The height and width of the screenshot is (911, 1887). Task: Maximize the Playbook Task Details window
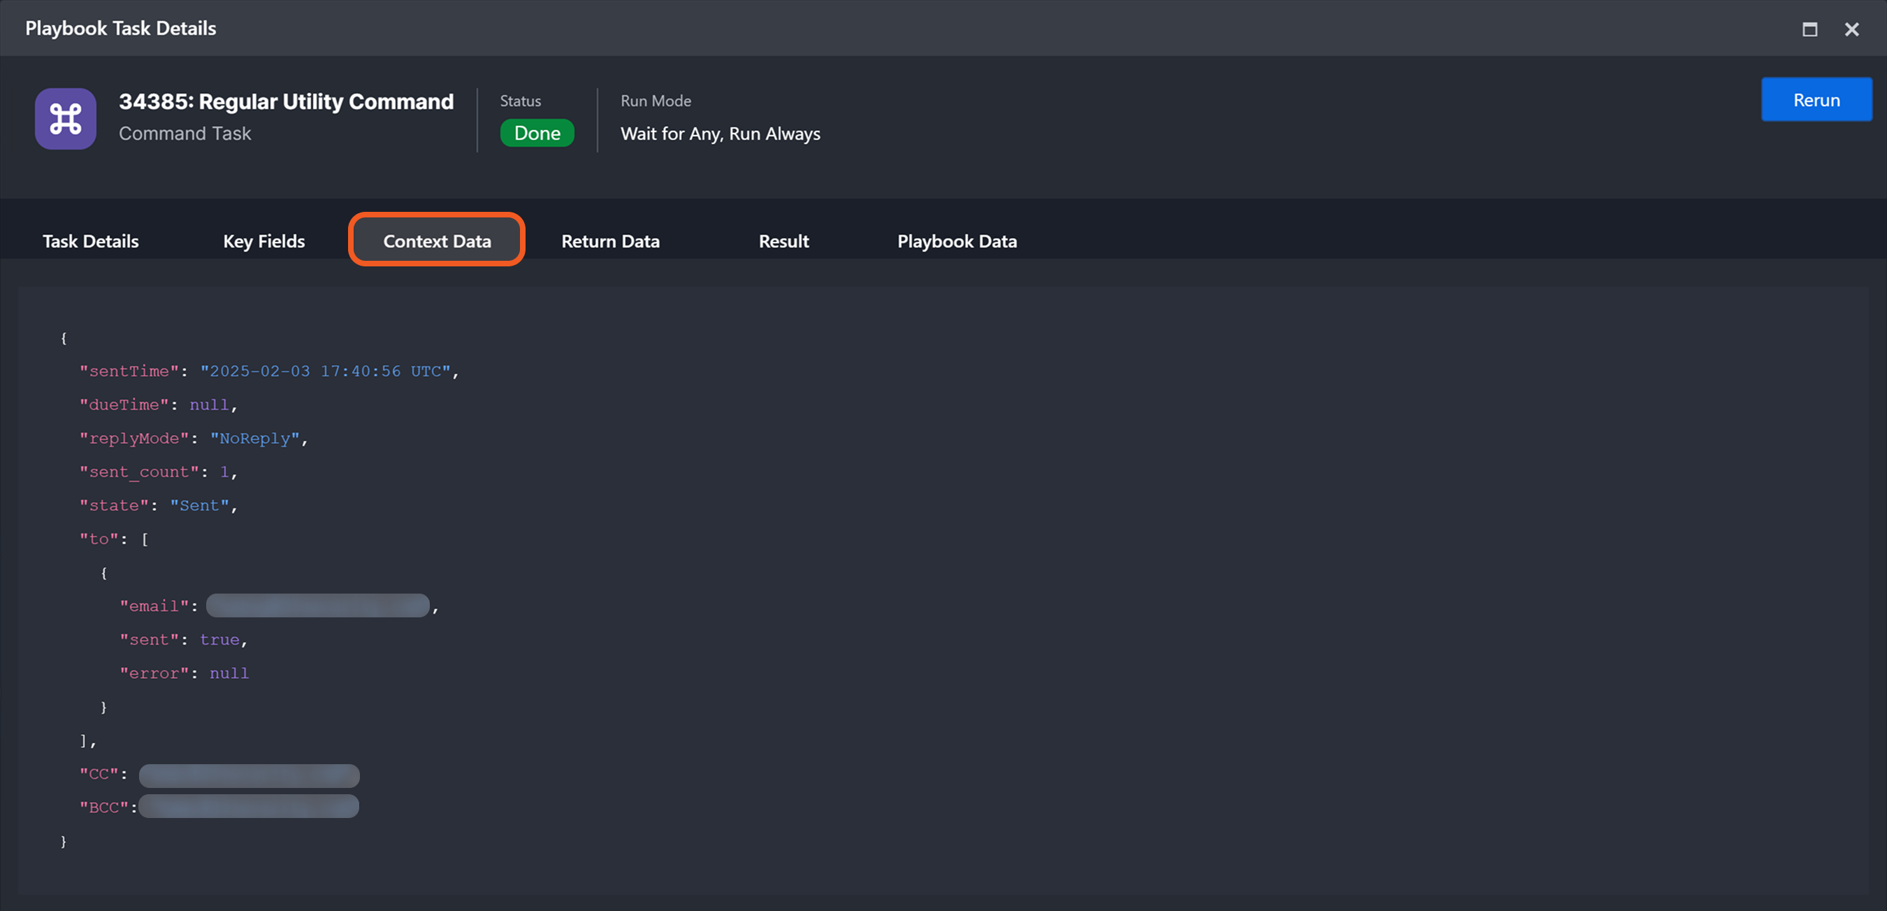click(1809, 29)
